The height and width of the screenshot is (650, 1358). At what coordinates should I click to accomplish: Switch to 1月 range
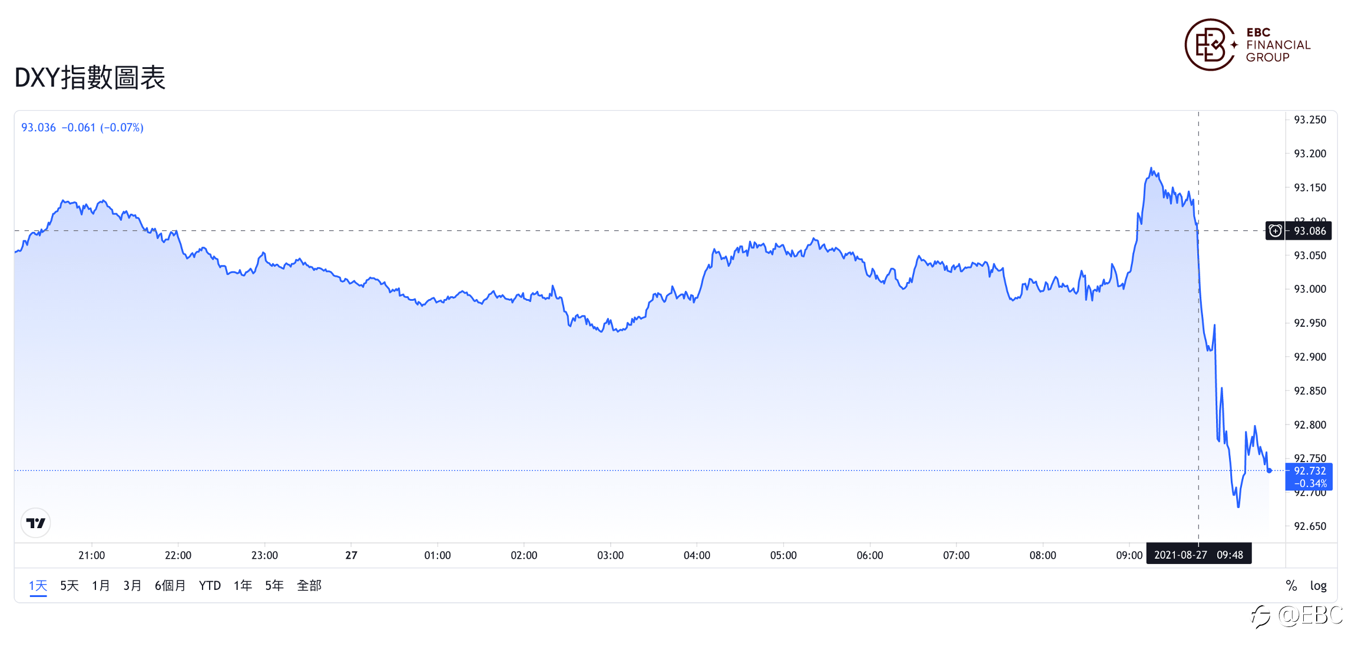point(101,586)
